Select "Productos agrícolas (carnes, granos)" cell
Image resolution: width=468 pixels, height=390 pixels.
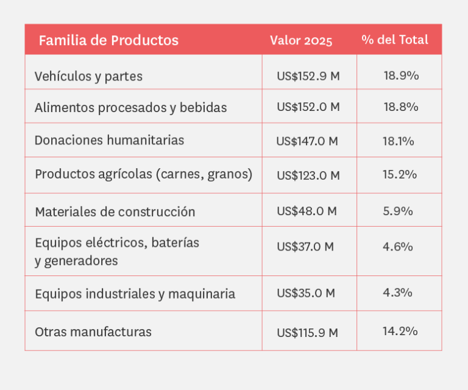(x=143, y=174)
